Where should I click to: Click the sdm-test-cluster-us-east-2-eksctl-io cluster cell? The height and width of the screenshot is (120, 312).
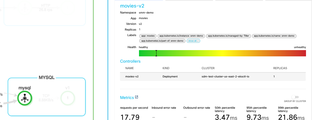pos(225,76)
